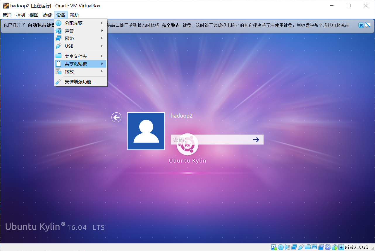Click the clipboard icon beside 共享粘贴板
The image size is (375, 251).
coord(59,64)
